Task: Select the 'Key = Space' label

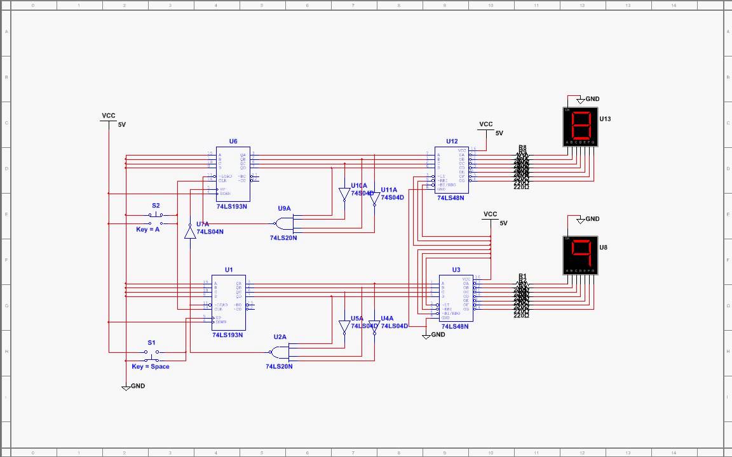Action: coord(151,366)
